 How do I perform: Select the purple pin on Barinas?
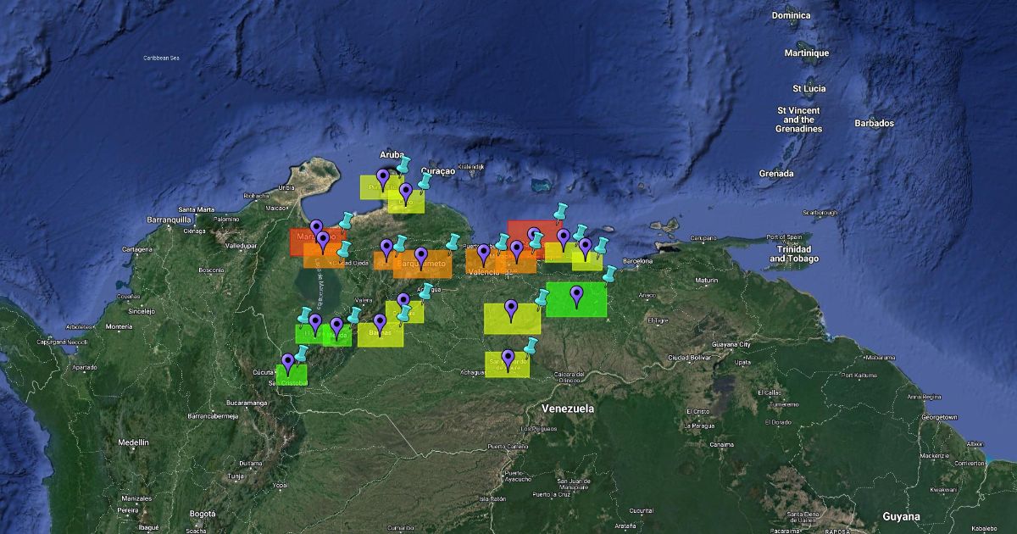click(380, 322)
